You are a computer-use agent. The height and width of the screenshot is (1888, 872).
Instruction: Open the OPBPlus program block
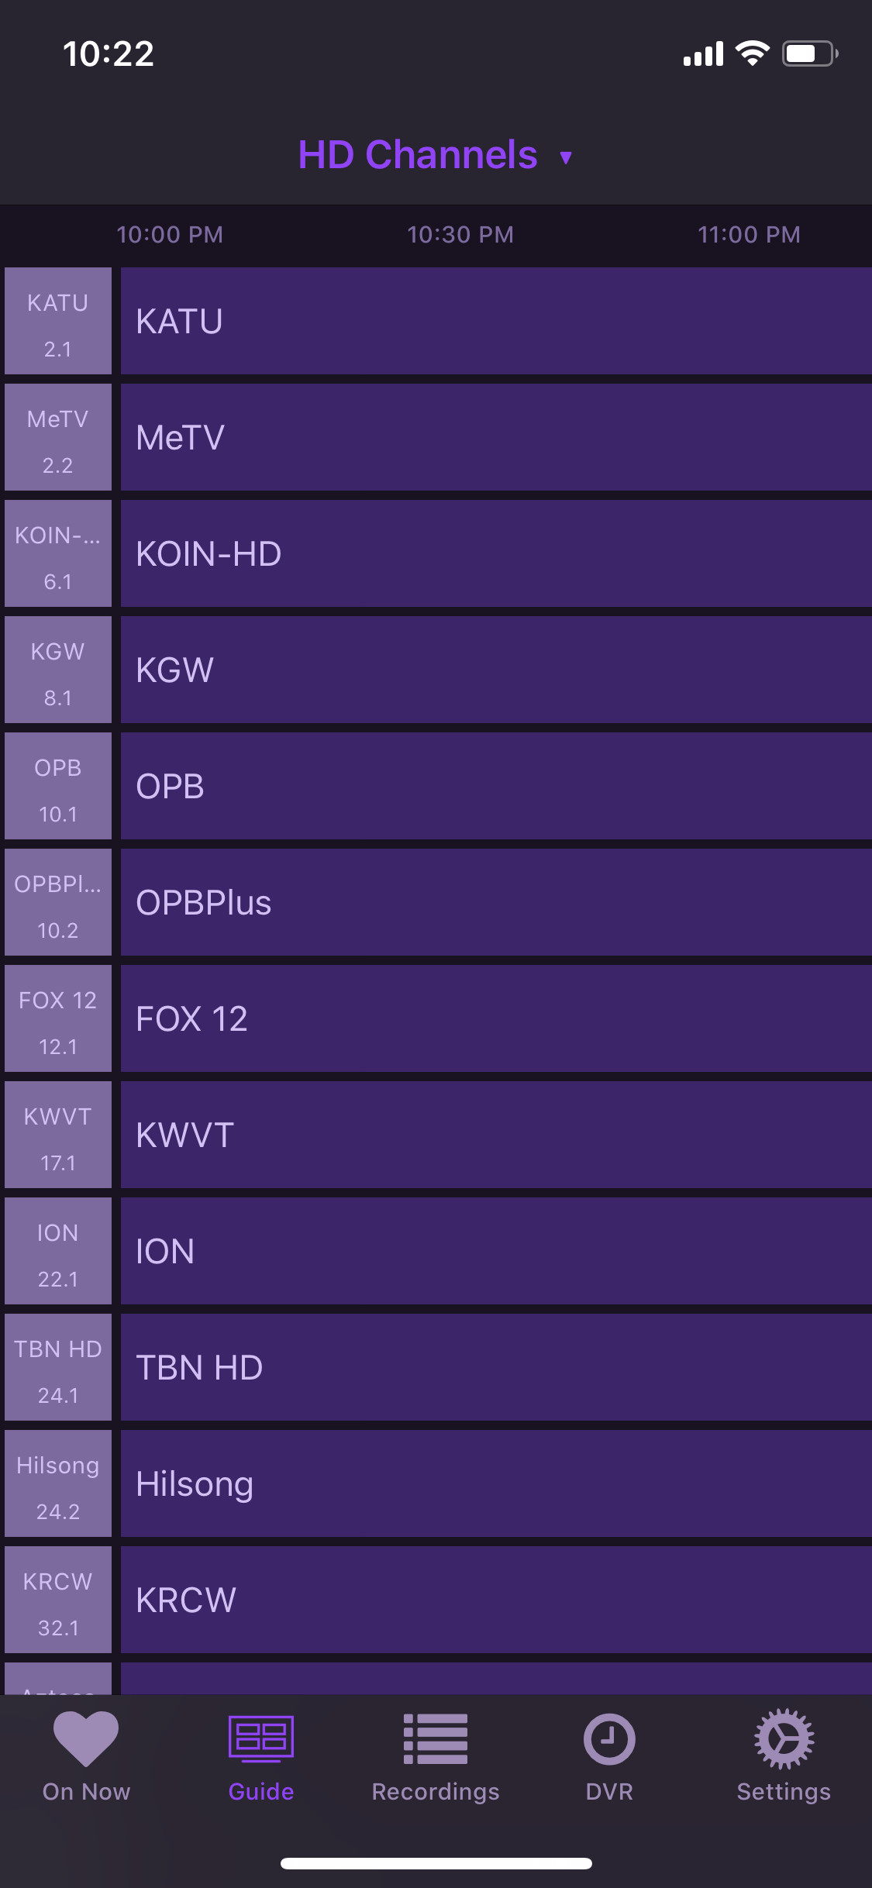coord(496,902)
